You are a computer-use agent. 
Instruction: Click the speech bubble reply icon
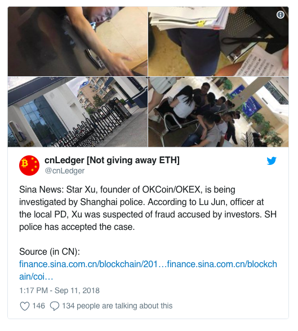(x=55, y=306)
